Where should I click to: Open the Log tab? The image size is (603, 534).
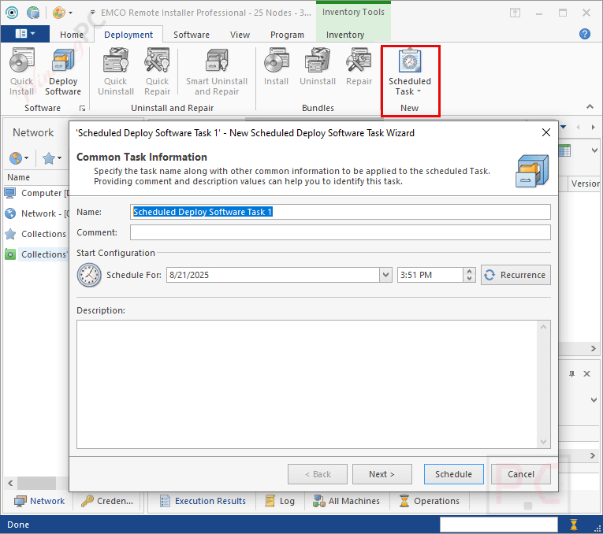point(281,501)
